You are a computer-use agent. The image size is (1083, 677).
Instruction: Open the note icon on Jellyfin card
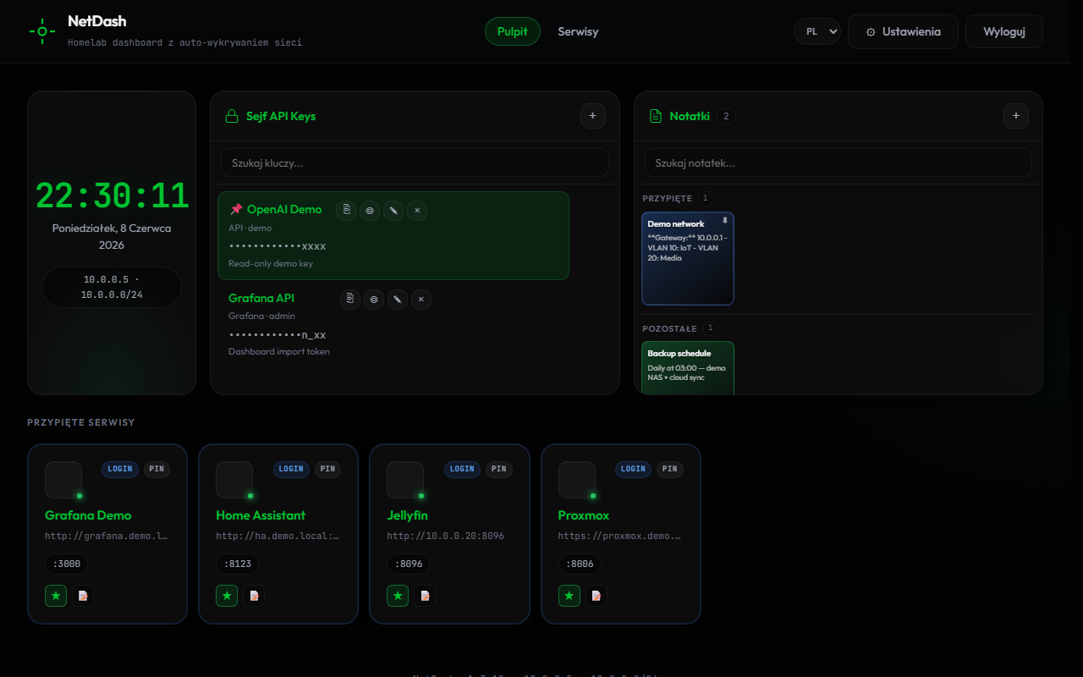tap(425, 596)
